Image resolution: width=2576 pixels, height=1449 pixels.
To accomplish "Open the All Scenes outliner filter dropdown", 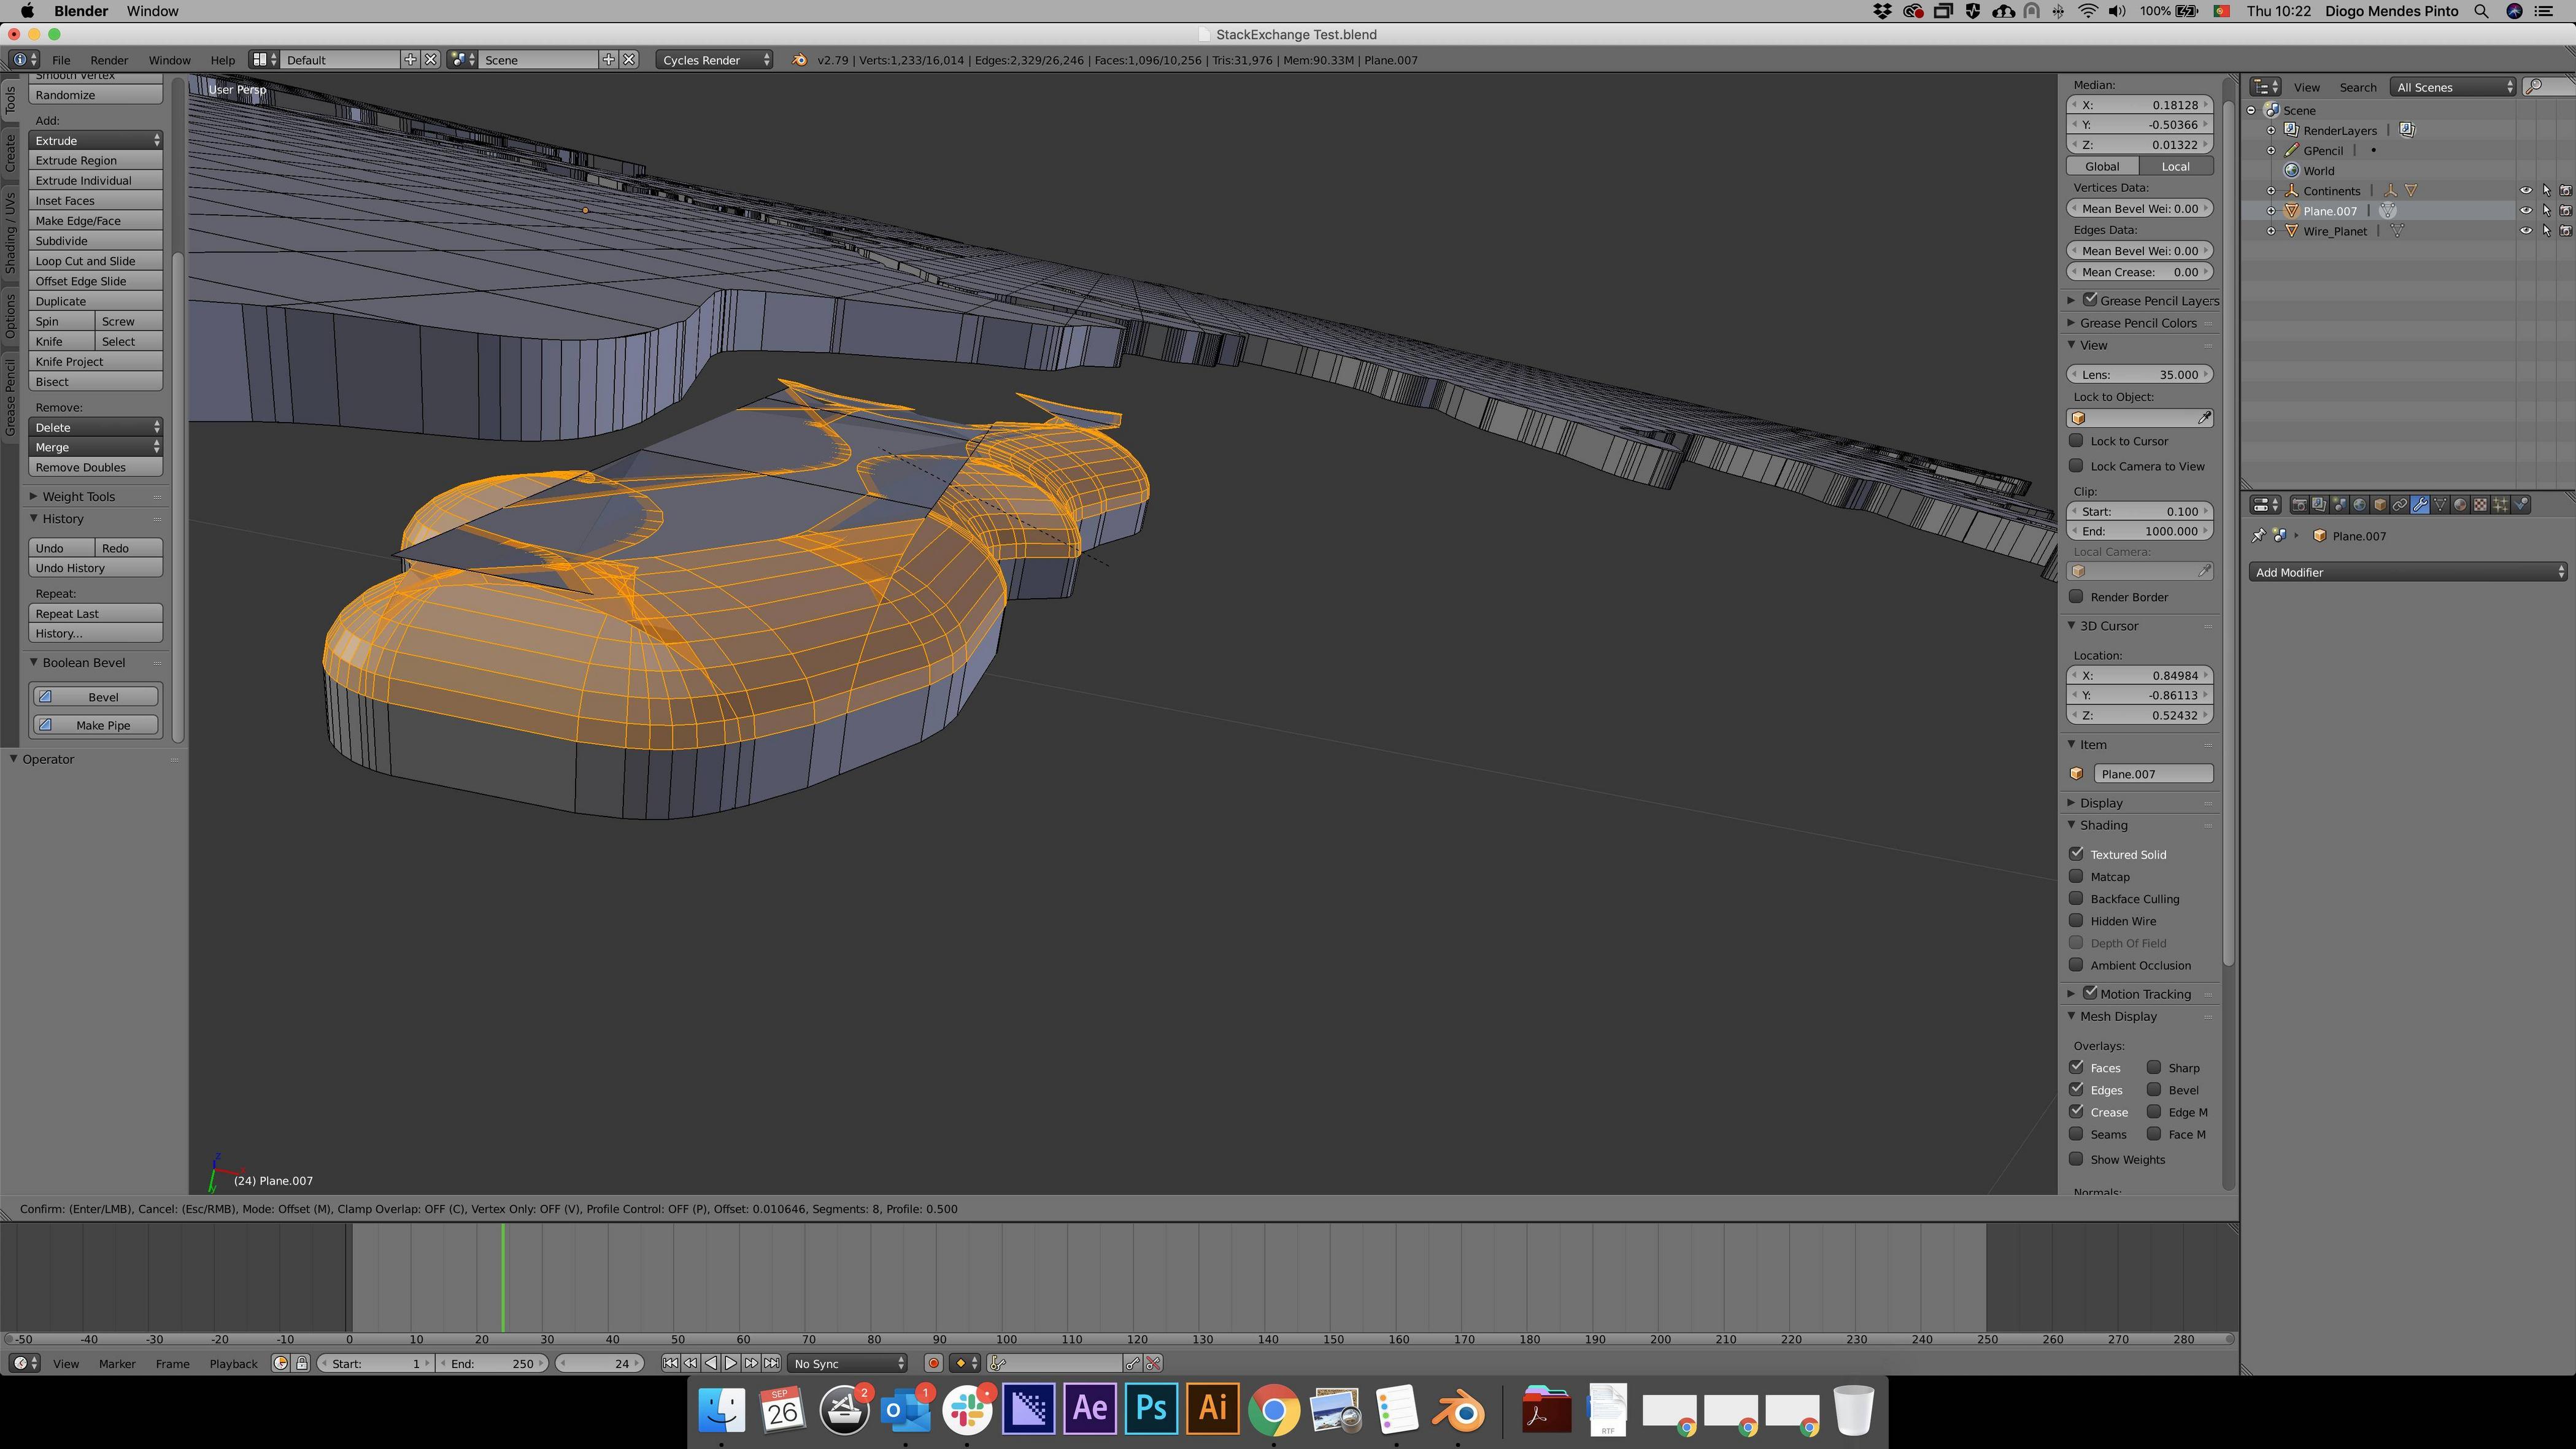I will pos(2452,87).
